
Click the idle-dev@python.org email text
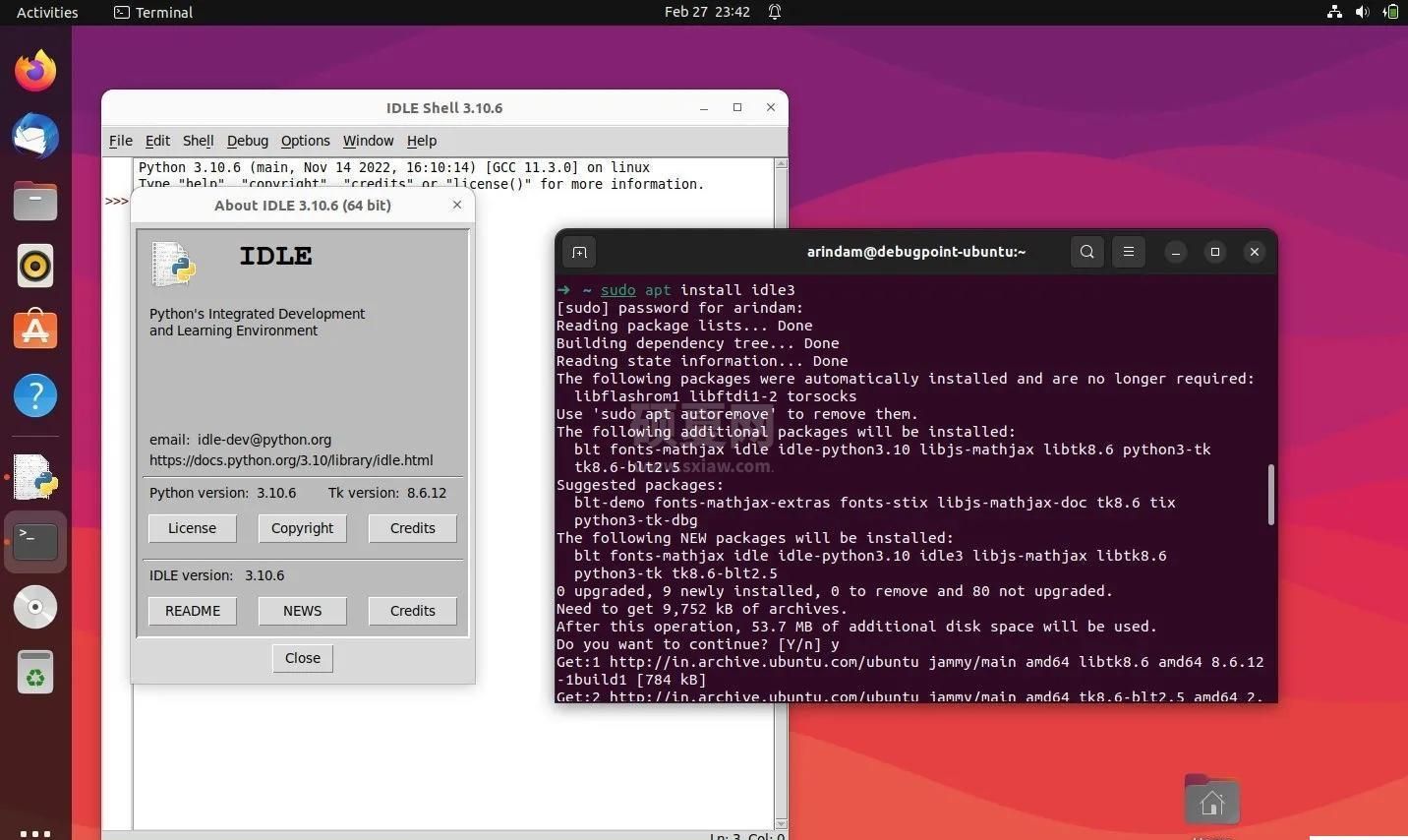pyautogui.click(x=264, y=440)
